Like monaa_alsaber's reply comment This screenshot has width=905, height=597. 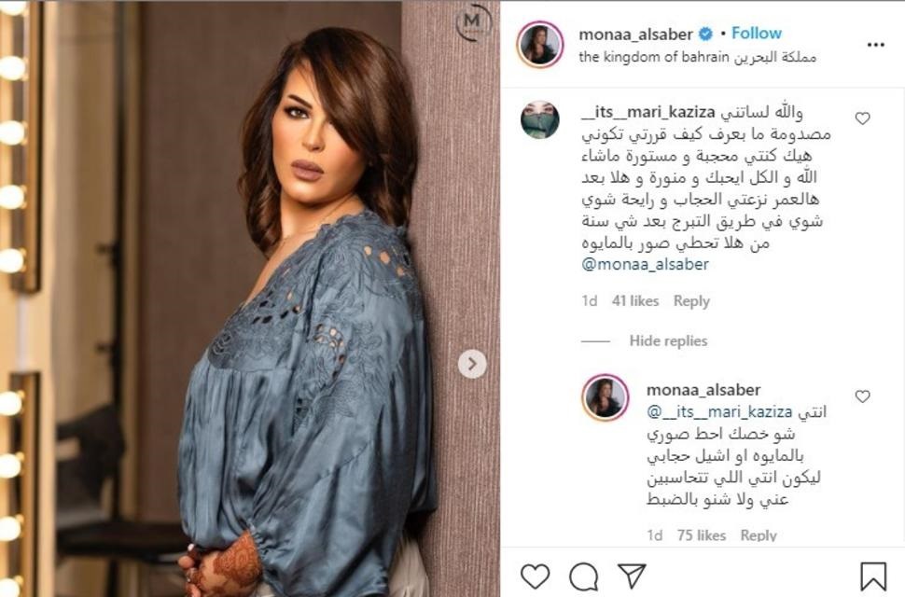tap(862, 396)
